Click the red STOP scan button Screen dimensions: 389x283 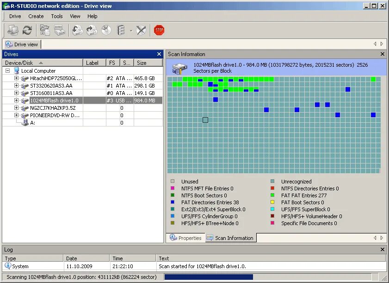pyautogui.click(x=159, y=30)
